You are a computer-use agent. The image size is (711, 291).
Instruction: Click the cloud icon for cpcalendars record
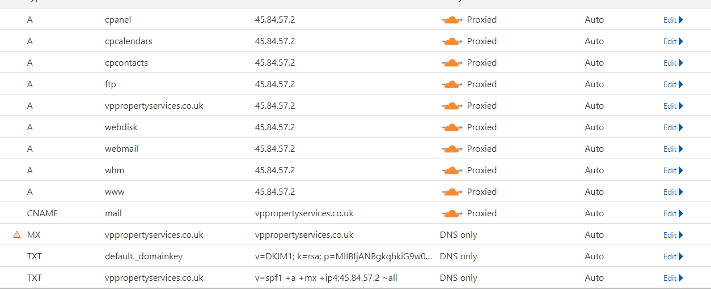pos(452,41)
